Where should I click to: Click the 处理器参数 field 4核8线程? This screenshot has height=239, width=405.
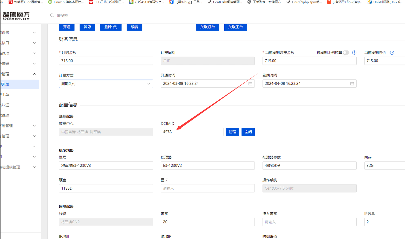pyautogui.click(x=309, y=165)
